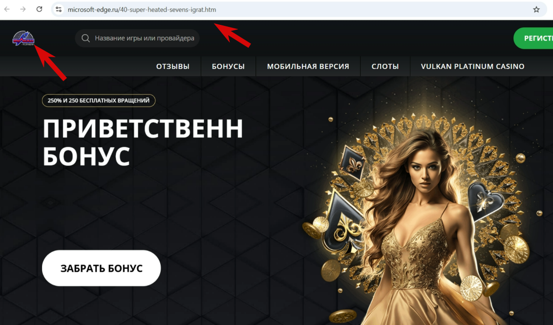The height and width of the screenshot is (325, 553).
Task: Open the БОНУСЫ menu item
Action: (228, 66)
